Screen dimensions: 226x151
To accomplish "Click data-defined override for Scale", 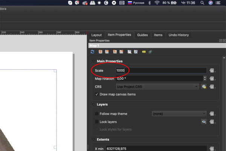I will [212, 71].
